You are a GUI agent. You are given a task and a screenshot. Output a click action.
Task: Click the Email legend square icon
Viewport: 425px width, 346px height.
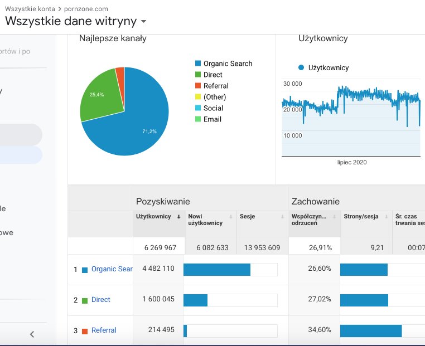(197, 120)
